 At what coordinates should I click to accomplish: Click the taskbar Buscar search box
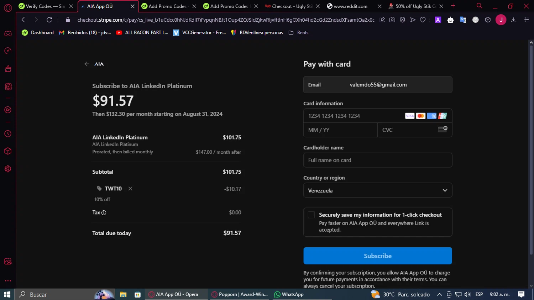tap(65, 294)
